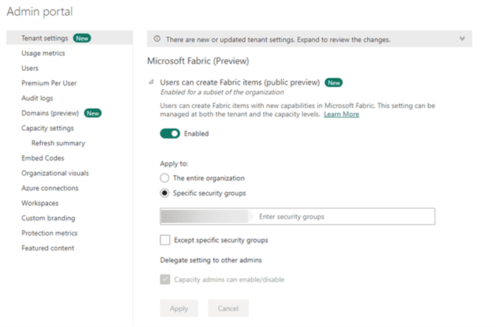Check Except specific security groups box
496x327 pixels.
165,240
